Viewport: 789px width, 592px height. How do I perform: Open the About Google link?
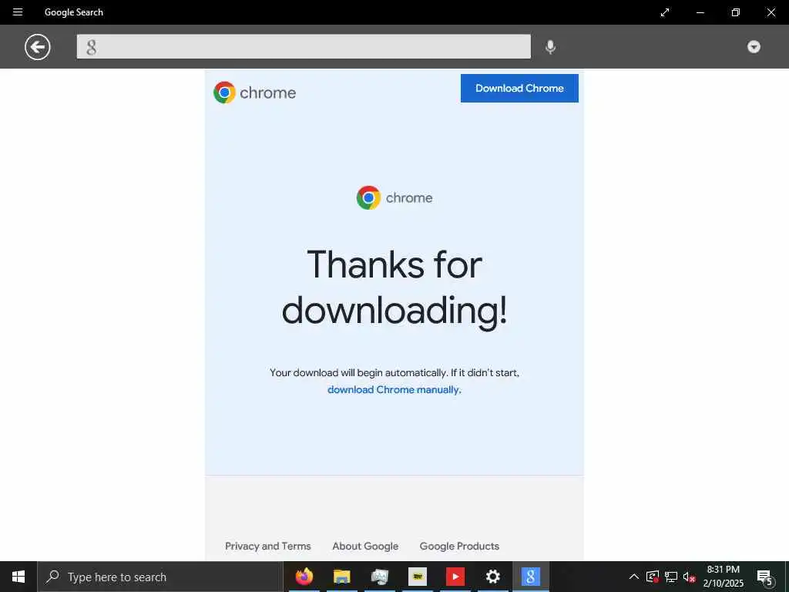pyautogui.click(x=365, y=547)
